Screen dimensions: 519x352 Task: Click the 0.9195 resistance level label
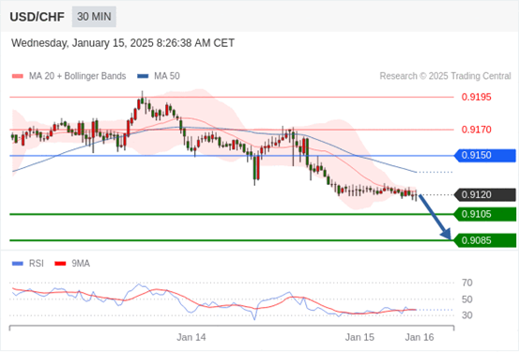click(477, 98)
